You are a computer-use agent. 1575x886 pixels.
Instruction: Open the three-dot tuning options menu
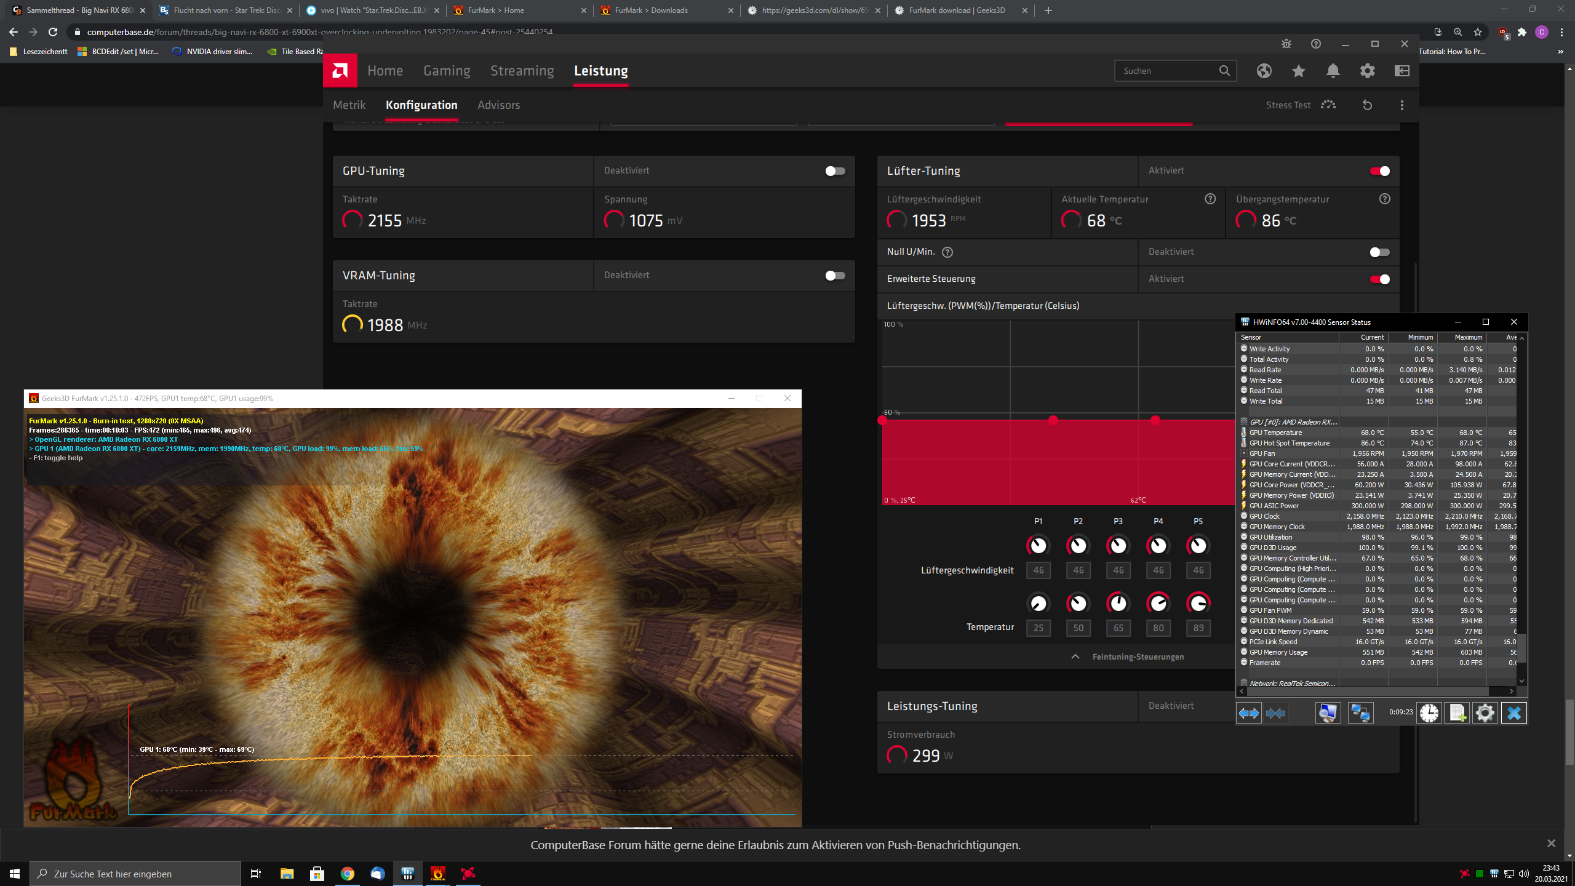point(1402,105)
